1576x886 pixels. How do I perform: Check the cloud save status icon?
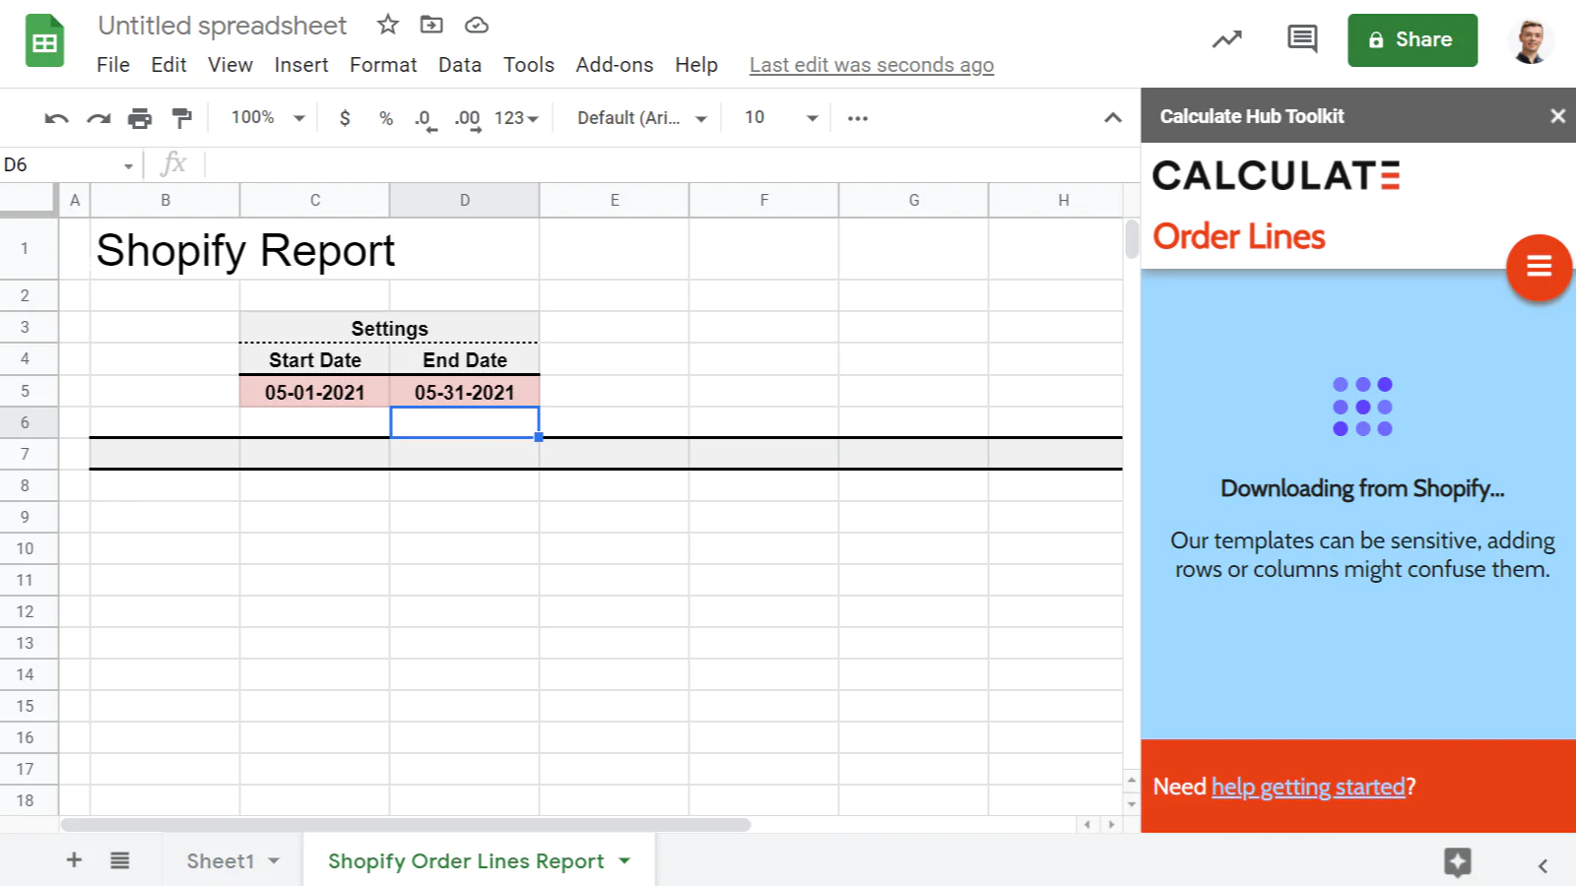click(477, 25)
